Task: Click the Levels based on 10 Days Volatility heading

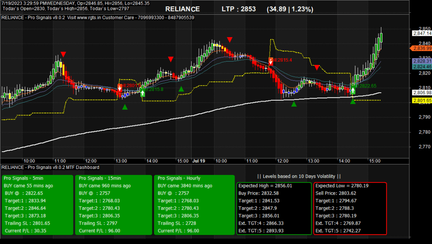Action: 299,176
